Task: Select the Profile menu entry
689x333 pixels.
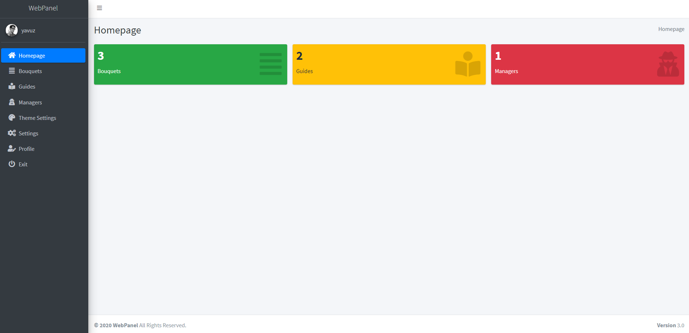Action: coord(27,149)
